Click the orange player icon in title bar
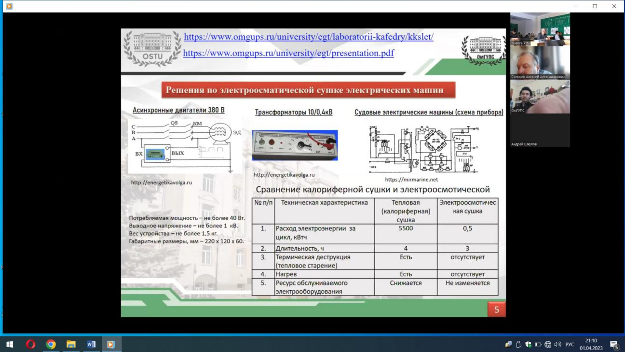The height and width of the screenshot is (352, 625). point(9,6)
